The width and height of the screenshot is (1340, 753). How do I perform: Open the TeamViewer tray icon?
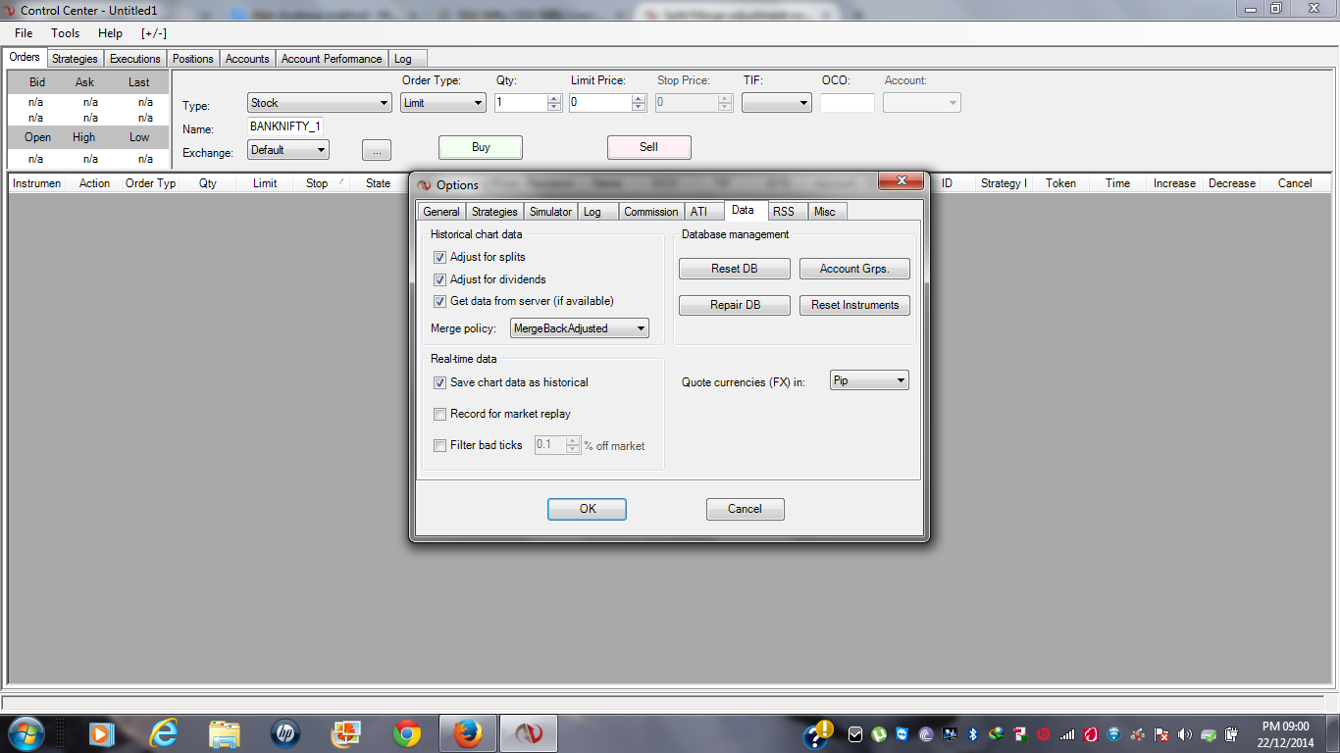(902, 734)
